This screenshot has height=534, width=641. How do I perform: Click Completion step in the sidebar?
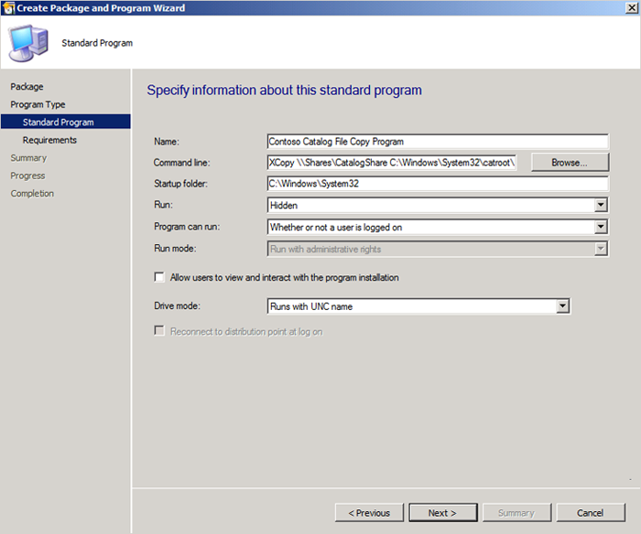coord(32,193)
